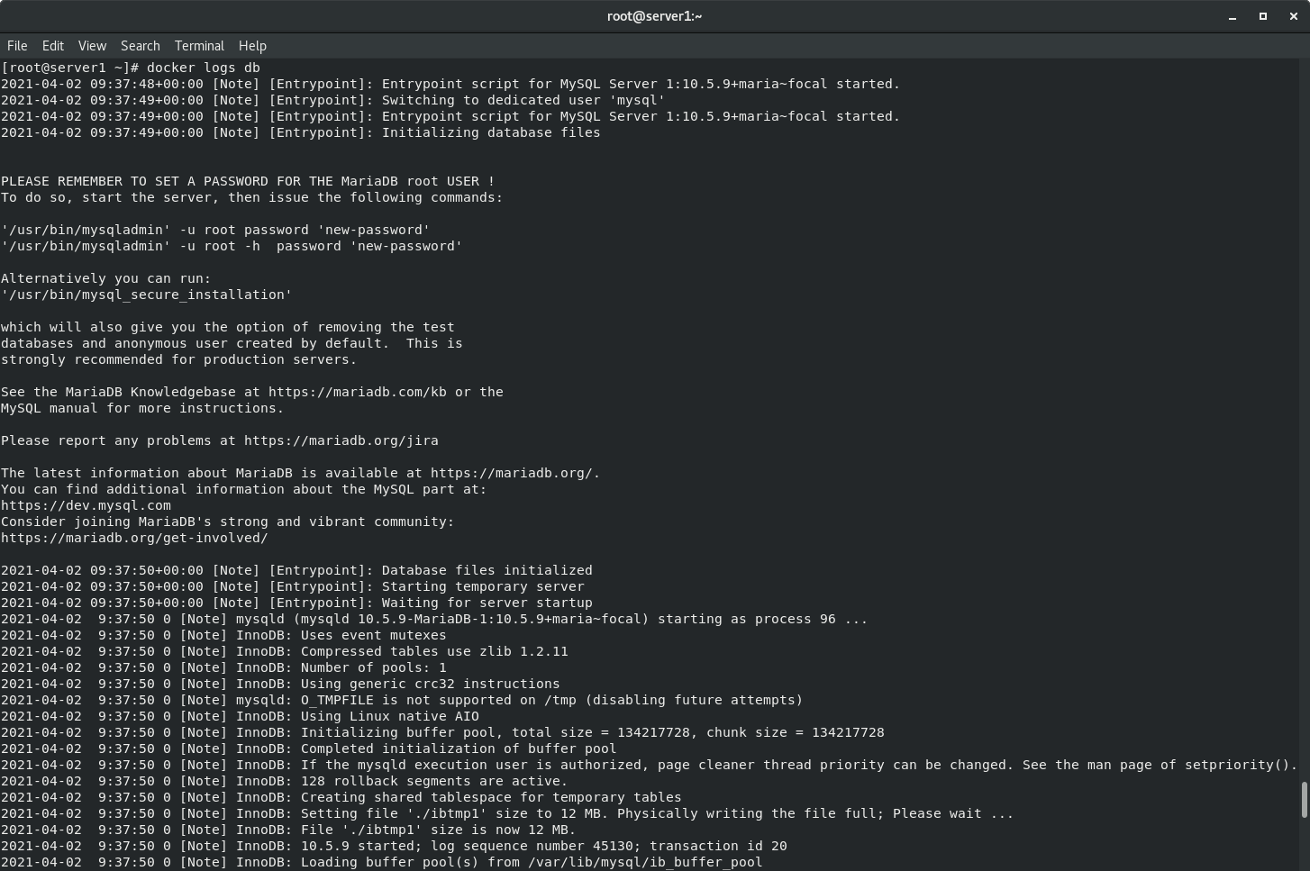
Task: Click 'starting as process 96' log line
Action: tap(434, 619)
